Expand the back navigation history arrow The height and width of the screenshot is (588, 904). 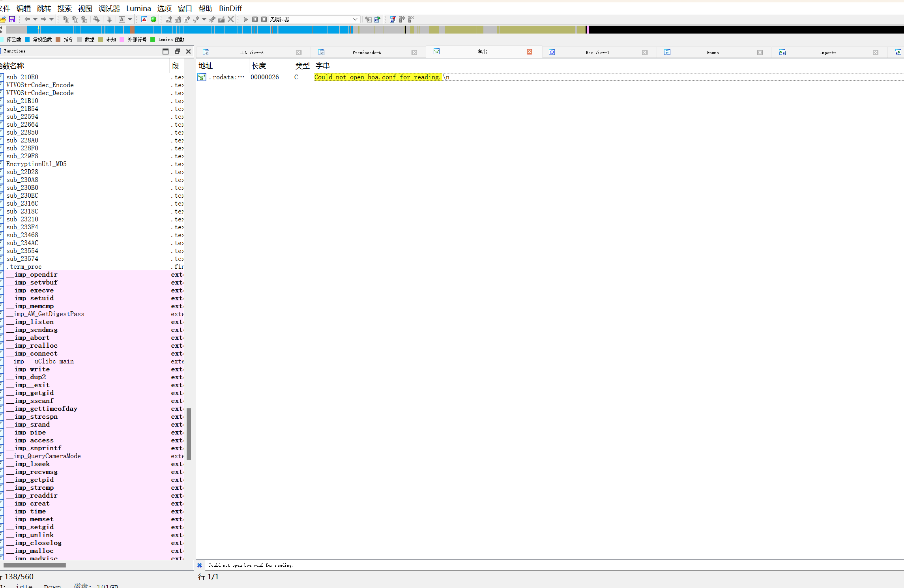35,19
